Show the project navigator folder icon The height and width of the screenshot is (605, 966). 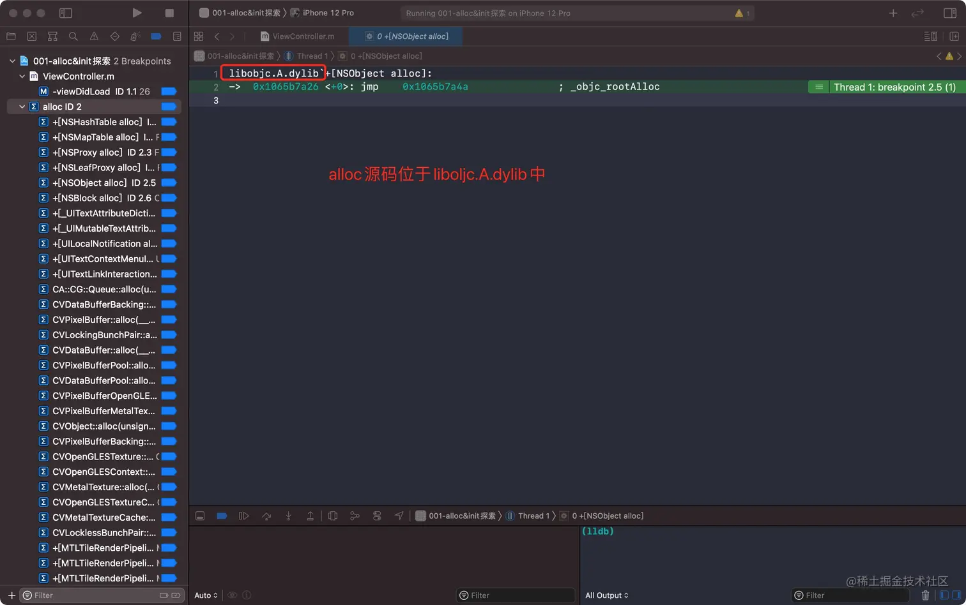[x=11, y=36]
